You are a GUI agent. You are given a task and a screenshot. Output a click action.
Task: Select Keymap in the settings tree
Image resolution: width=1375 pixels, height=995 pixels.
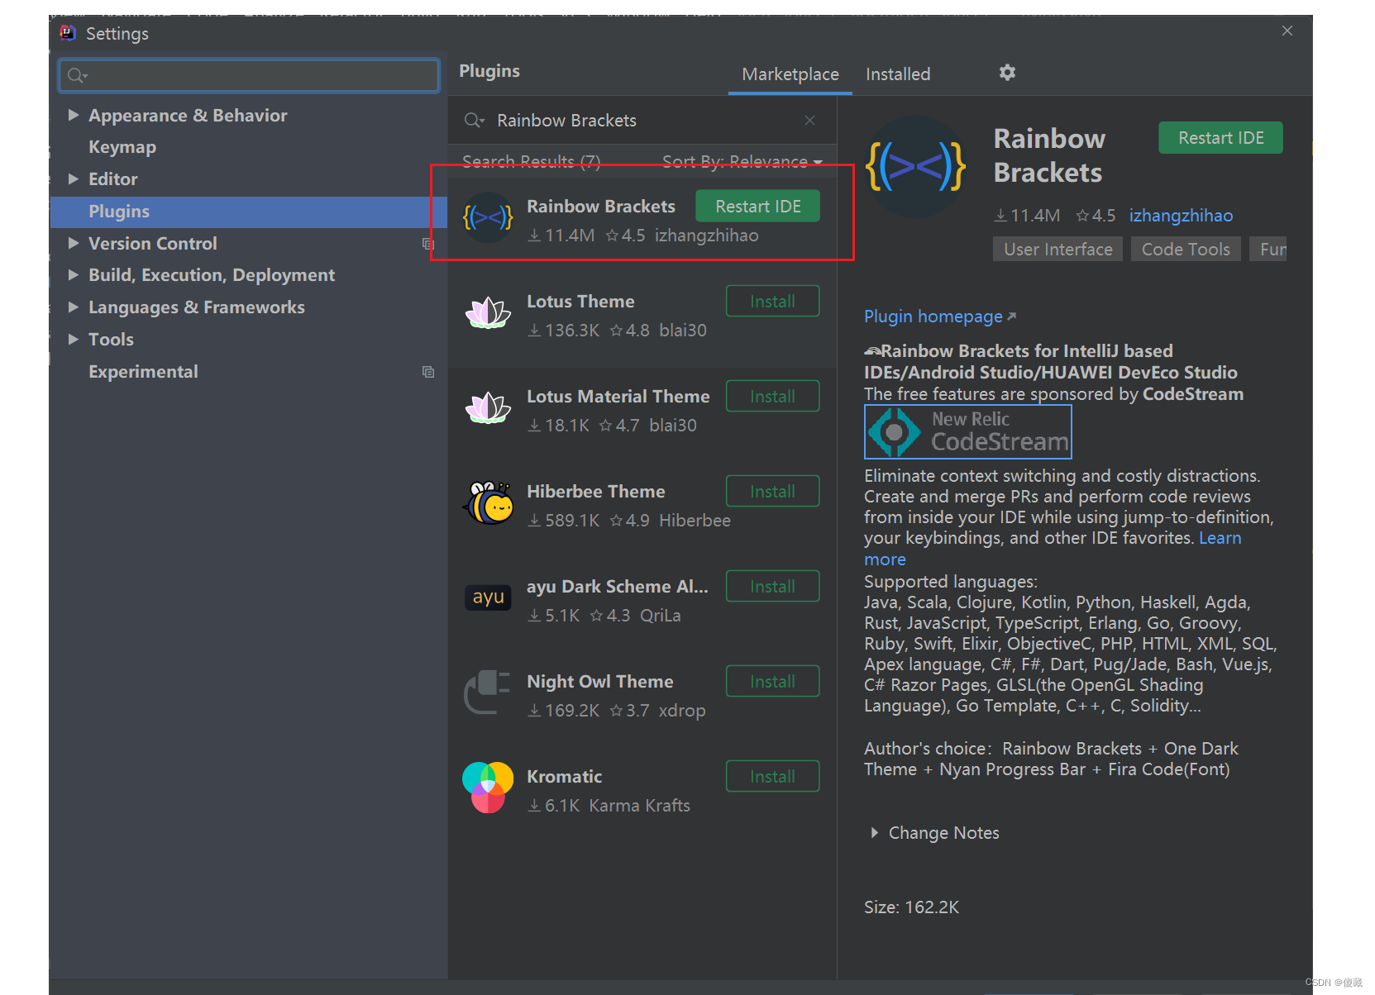click(x=122, y=147)
